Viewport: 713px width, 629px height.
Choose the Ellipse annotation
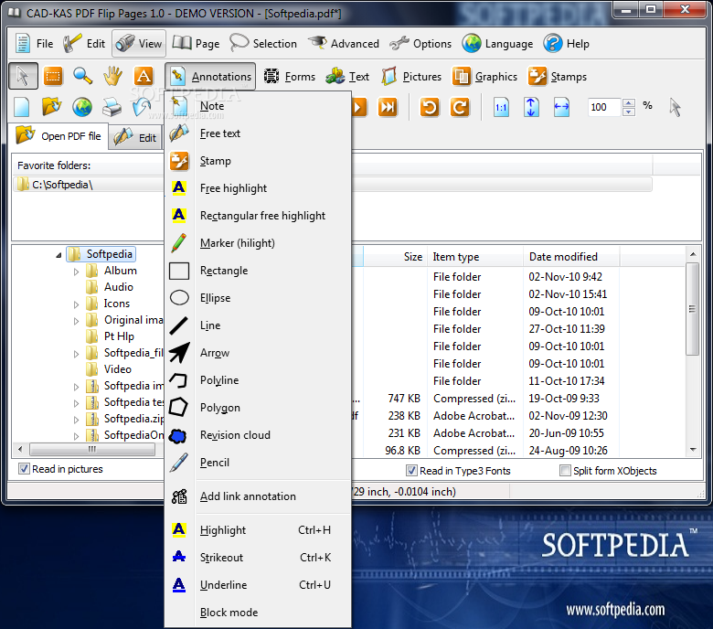[258, 298]
